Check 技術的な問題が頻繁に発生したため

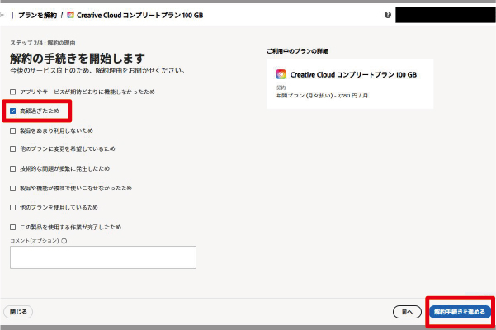pos(12,169)
